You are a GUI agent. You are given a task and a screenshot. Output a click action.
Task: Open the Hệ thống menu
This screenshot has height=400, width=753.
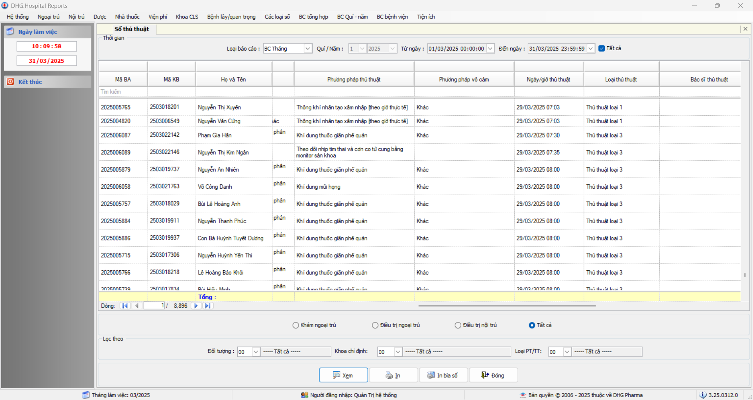pos(18,17)
